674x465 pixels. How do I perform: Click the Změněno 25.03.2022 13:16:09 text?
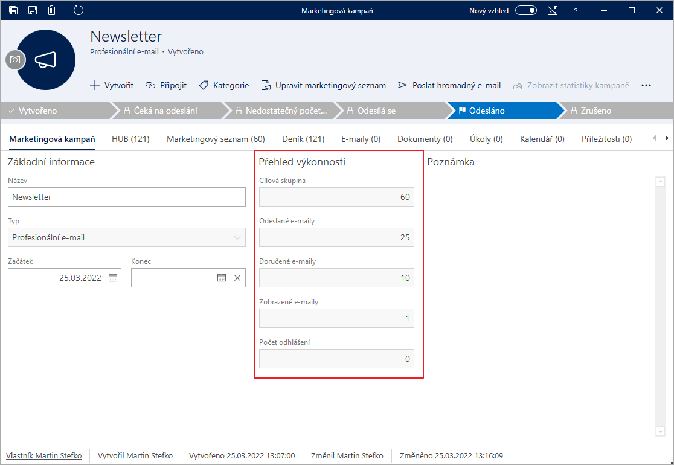point(451,455)
